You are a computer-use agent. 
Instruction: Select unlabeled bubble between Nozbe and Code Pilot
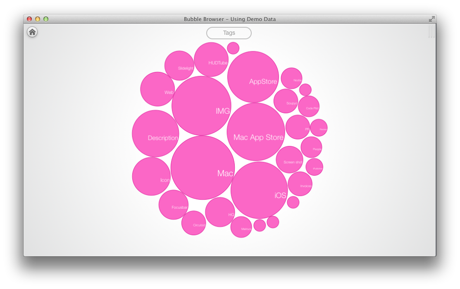pos(305,90)
